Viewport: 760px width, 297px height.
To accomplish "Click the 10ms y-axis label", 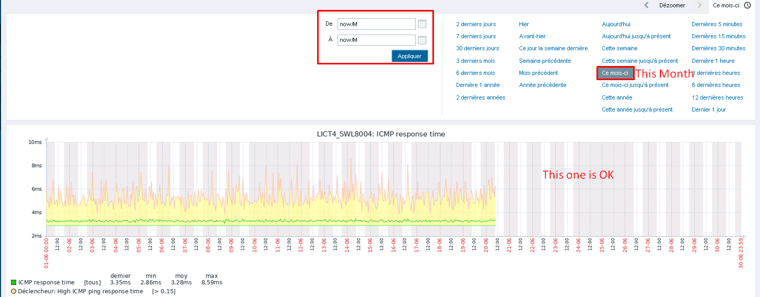I will point(35,142).
